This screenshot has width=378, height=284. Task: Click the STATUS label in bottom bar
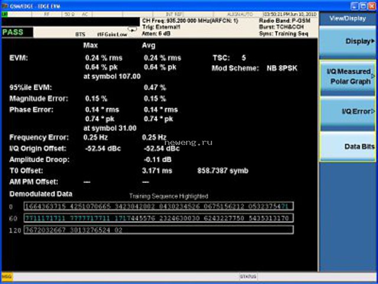point(248,276)
